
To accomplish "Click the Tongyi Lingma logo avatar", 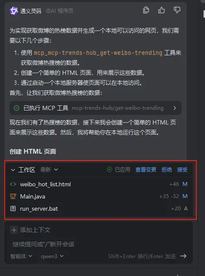I will [14, 11].
